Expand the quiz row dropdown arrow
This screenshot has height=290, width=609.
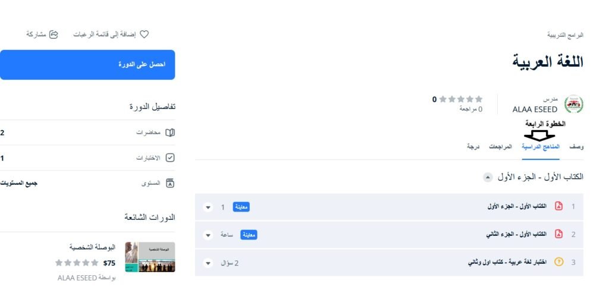[x=208, y=262]
